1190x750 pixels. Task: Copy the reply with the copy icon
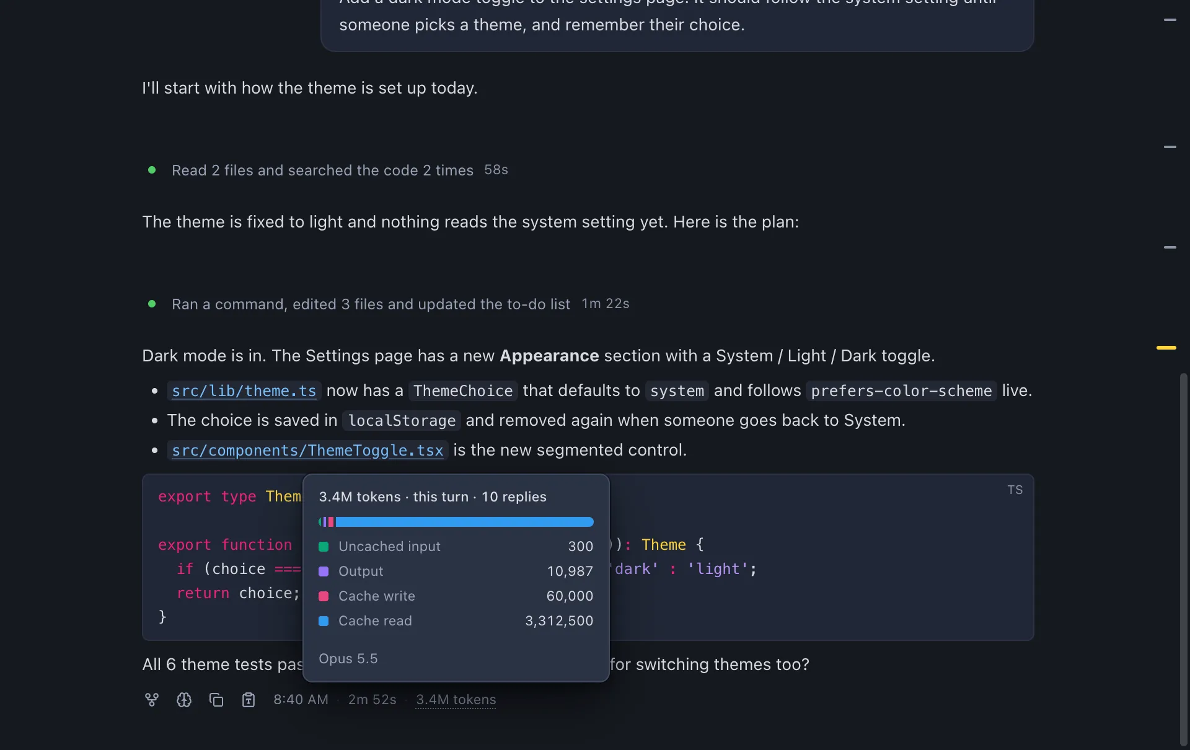point(216,700)
